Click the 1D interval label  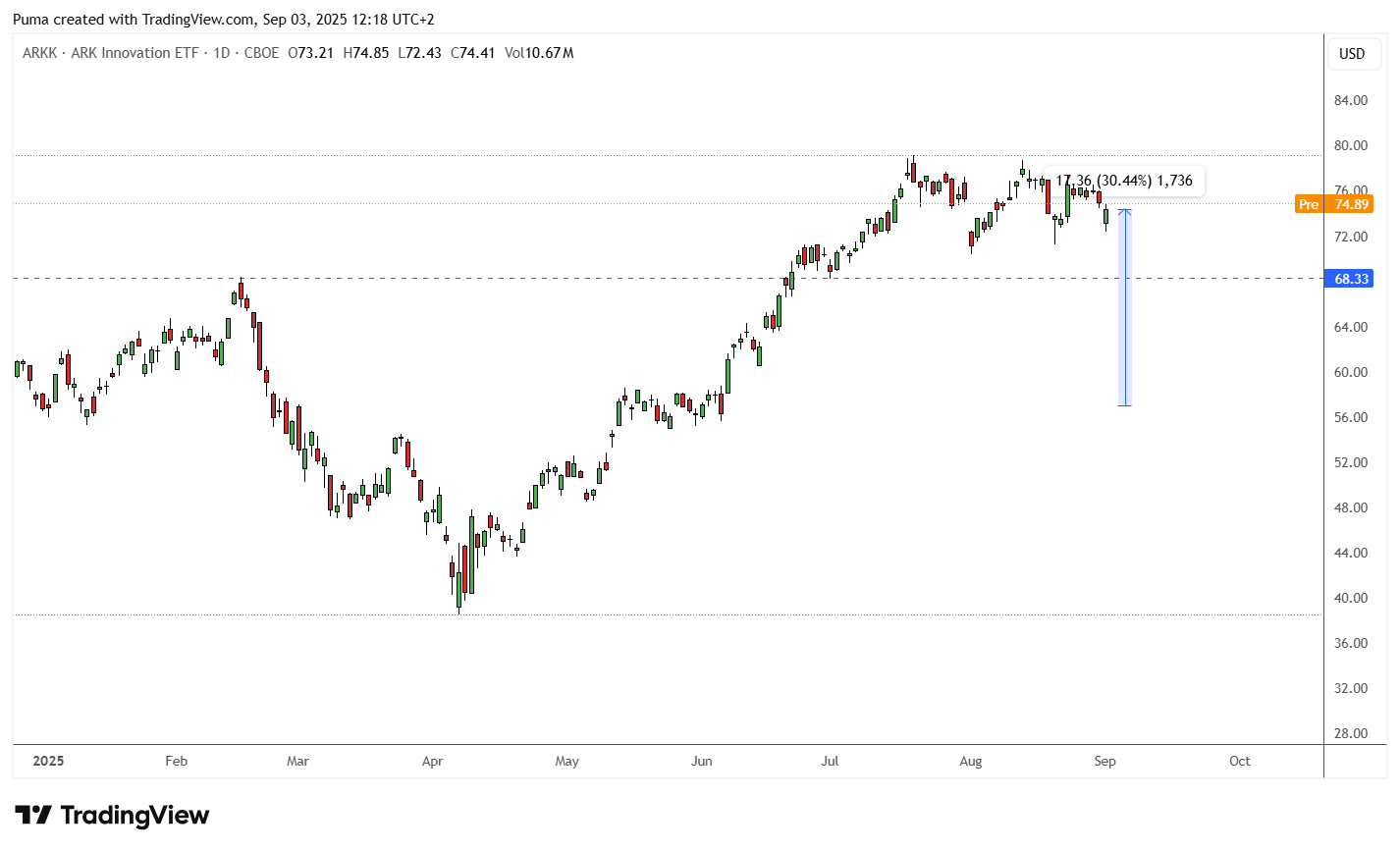point(222,53)
